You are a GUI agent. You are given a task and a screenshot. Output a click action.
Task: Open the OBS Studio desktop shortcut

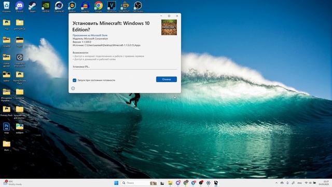click(x=137, y=6)
